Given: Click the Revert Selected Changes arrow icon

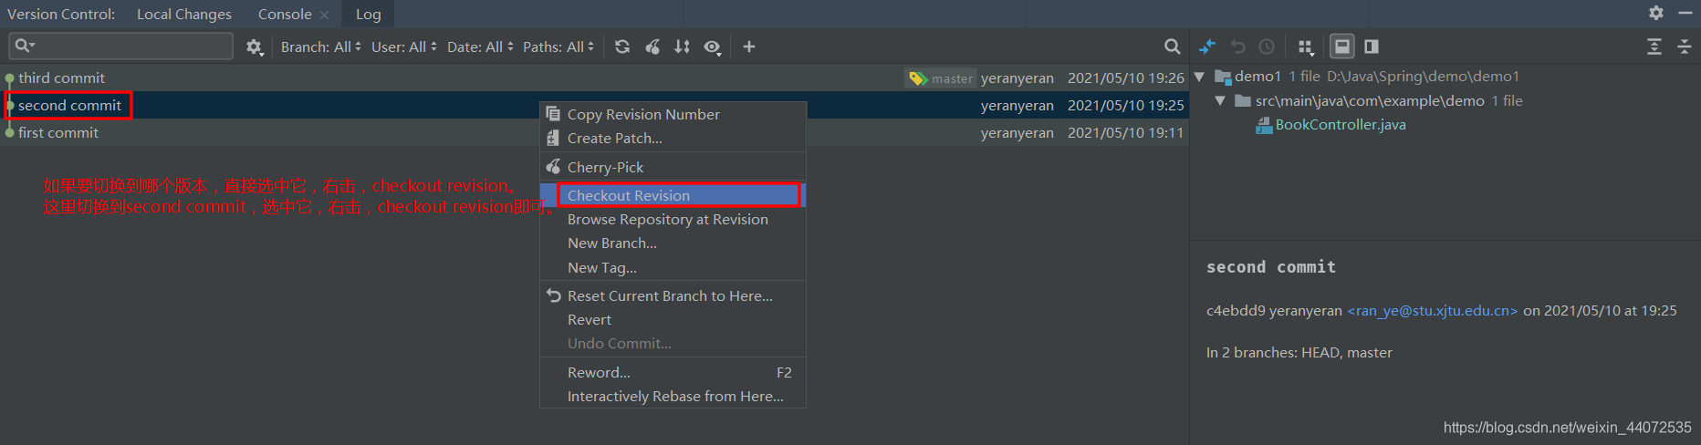Looking at the screenshot, I should point(1237,47).
